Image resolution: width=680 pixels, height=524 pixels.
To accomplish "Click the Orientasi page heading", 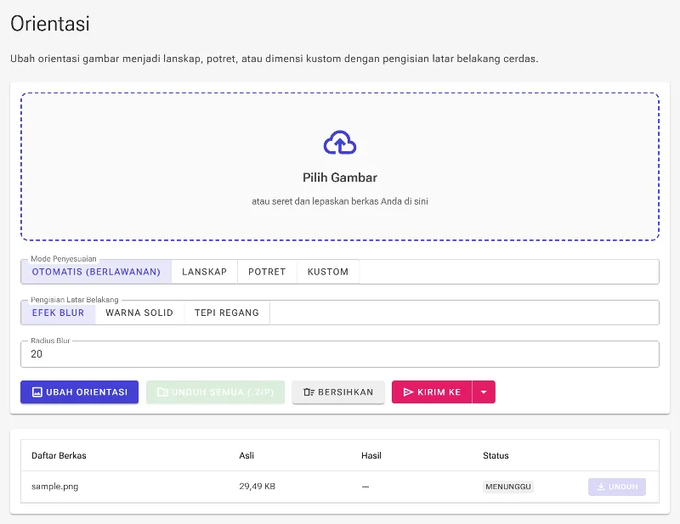I will pyautogui.click(x=50, y=24).
